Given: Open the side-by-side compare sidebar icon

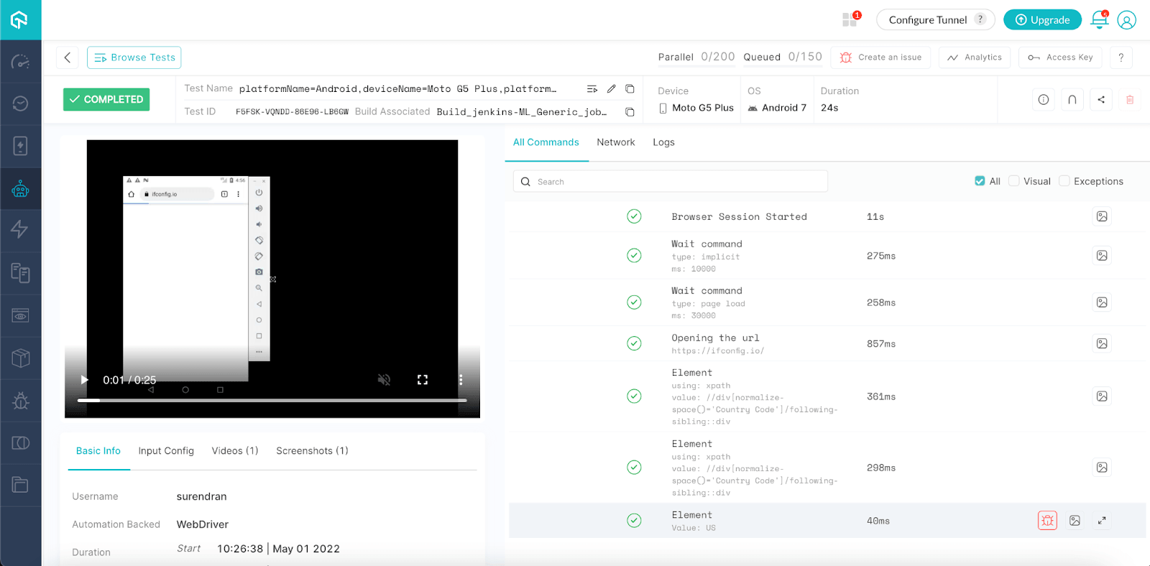Looking at the screenshot, I should point(20,443).
